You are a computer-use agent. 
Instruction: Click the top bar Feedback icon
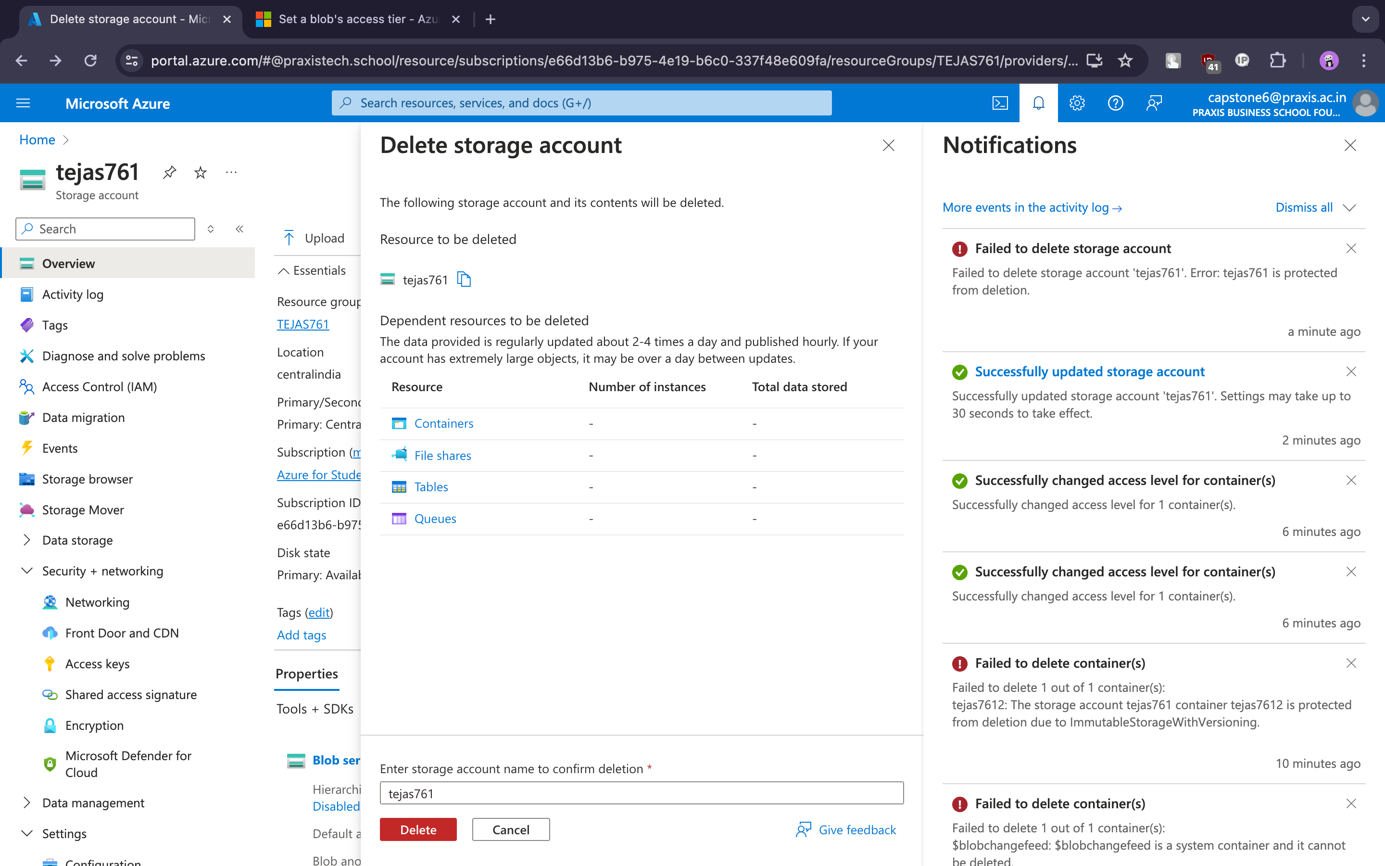(1154, 103)
